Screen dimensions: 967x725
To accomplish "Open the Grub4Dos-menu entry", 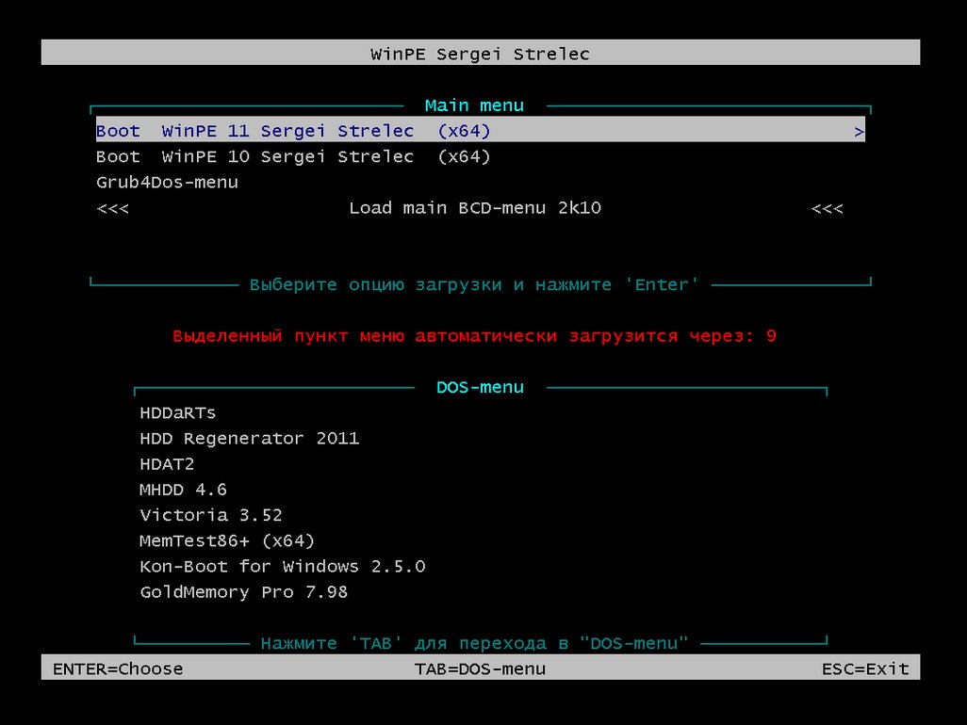I will coord(167,183).
